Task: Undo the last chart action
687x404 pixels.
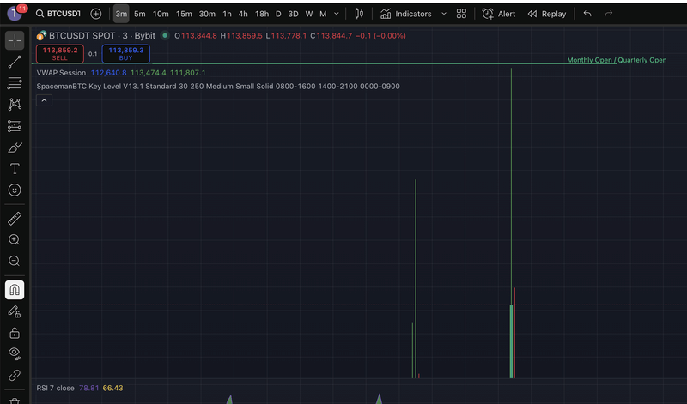Action: (587, 14)
